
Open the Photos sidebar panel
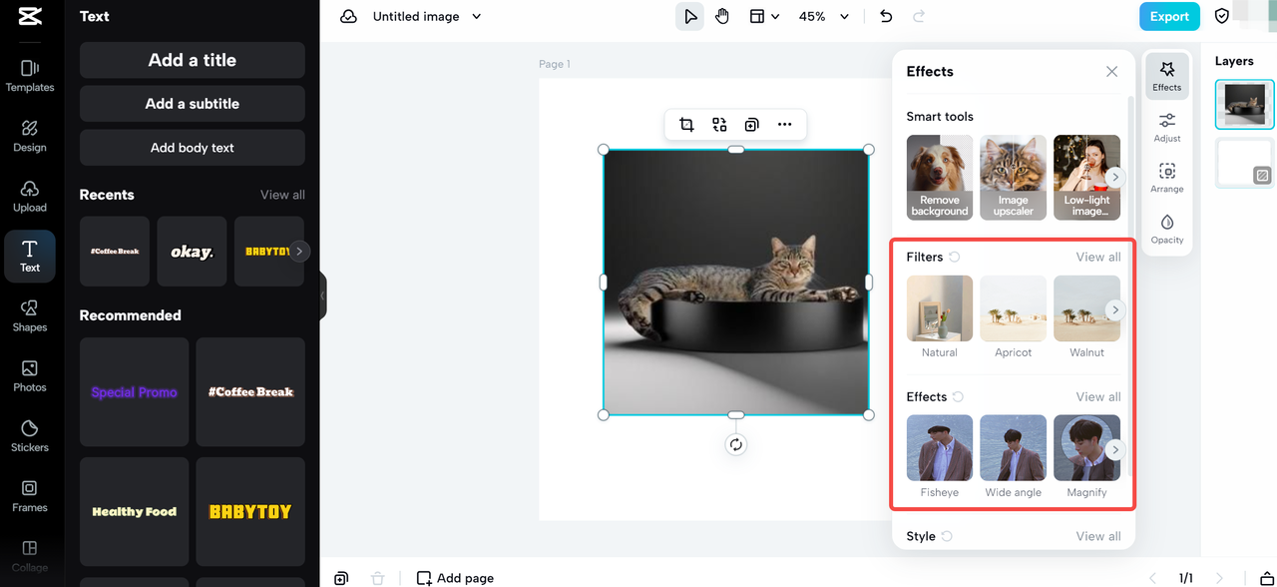[x=30, y=375]
